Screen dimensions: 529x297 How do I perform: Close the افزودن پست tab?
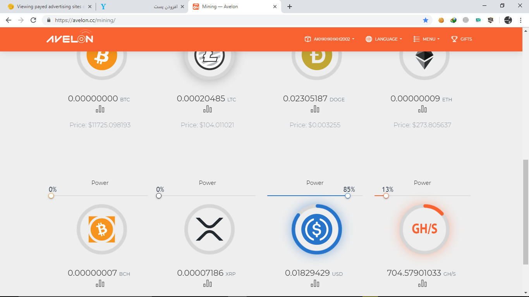(182, 7)
